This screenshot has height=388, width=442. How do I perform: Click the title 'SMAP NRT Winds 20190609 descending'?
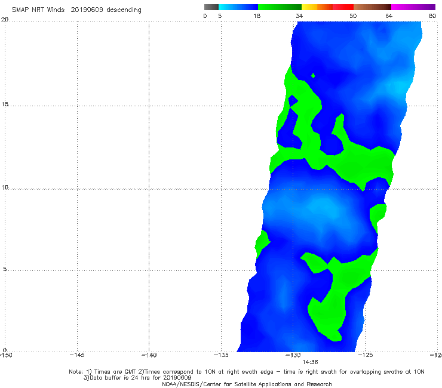point(76,10)
